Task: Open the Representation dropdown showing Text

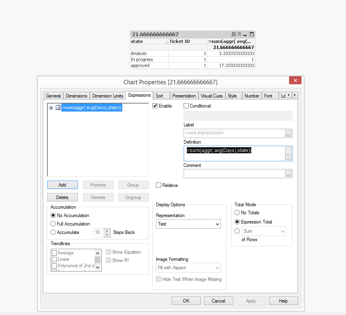Action: point(188,224)
